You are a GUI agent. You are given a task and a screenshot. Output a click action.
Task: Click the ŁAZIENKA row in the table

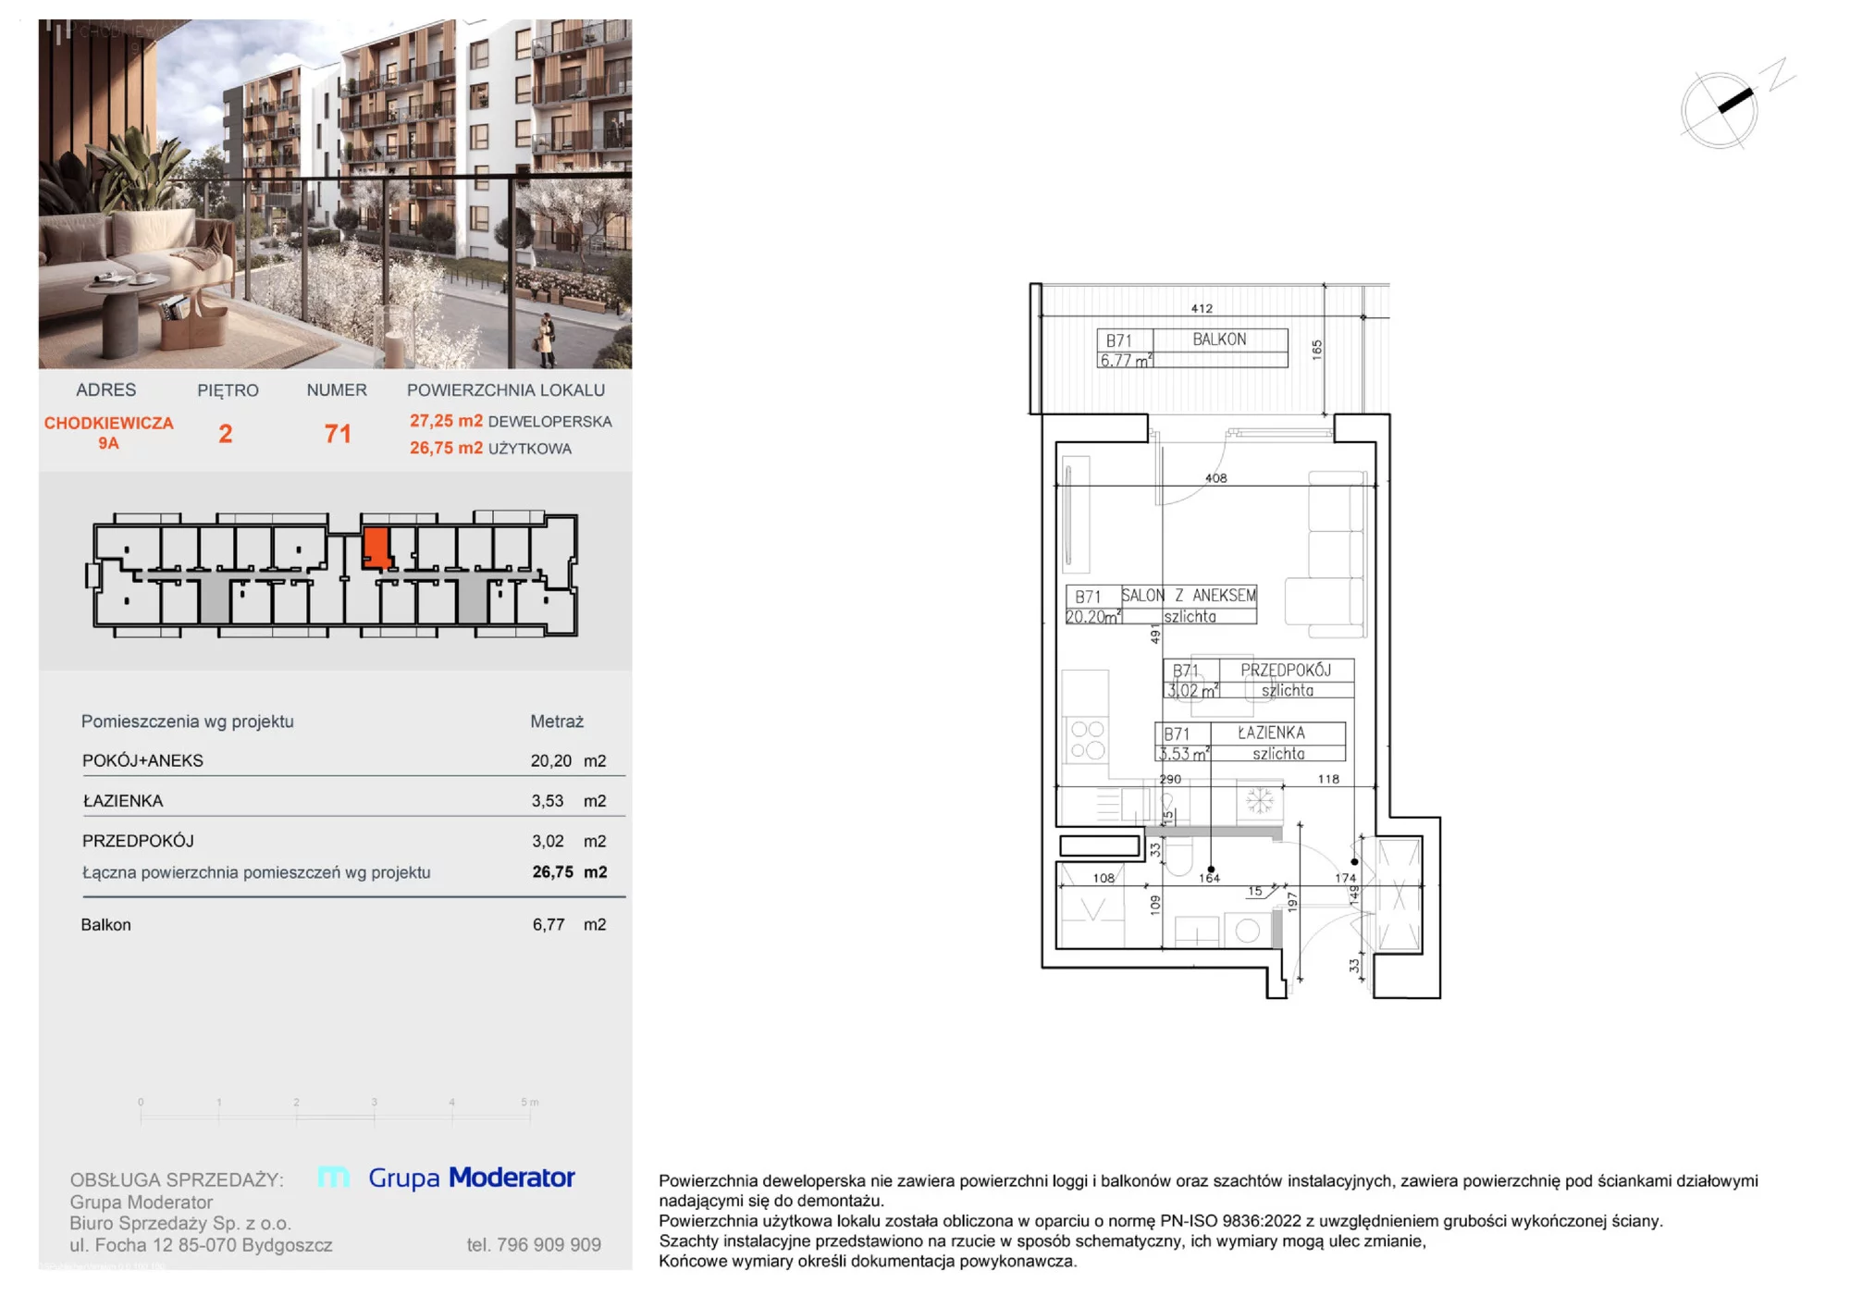[353, 801]
